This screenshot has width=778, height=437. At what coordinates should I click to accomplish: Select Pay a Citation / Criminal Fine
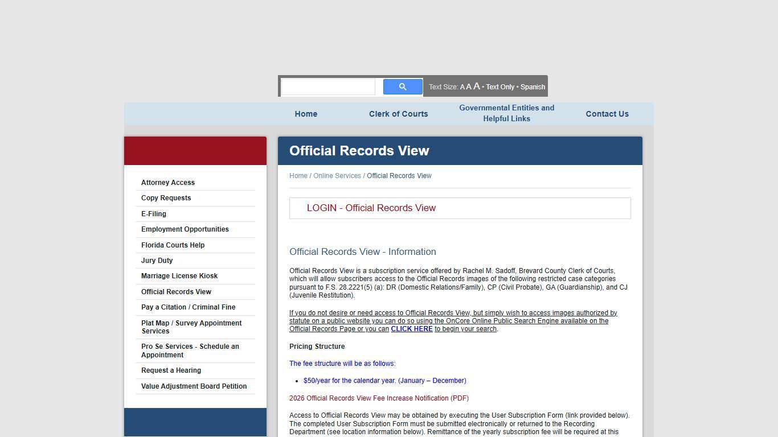click(x=188, y=307)
